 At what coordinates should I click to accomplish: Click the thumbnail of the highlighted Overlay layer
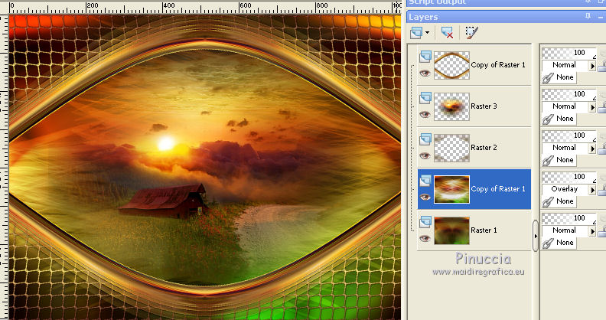(x=451, y=189)
